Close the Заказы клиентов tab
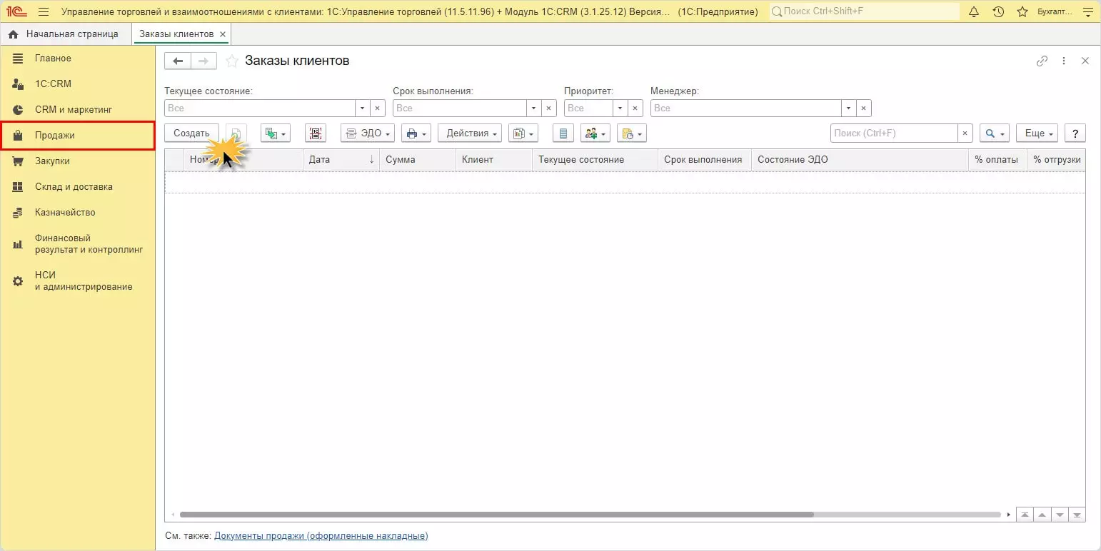 point(223,34)
